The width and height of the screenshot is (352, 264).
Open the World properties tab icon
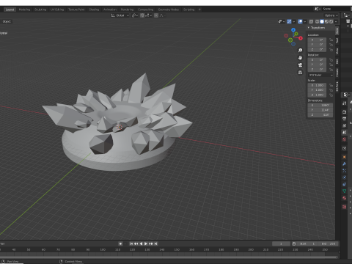[x=344, y=139]
